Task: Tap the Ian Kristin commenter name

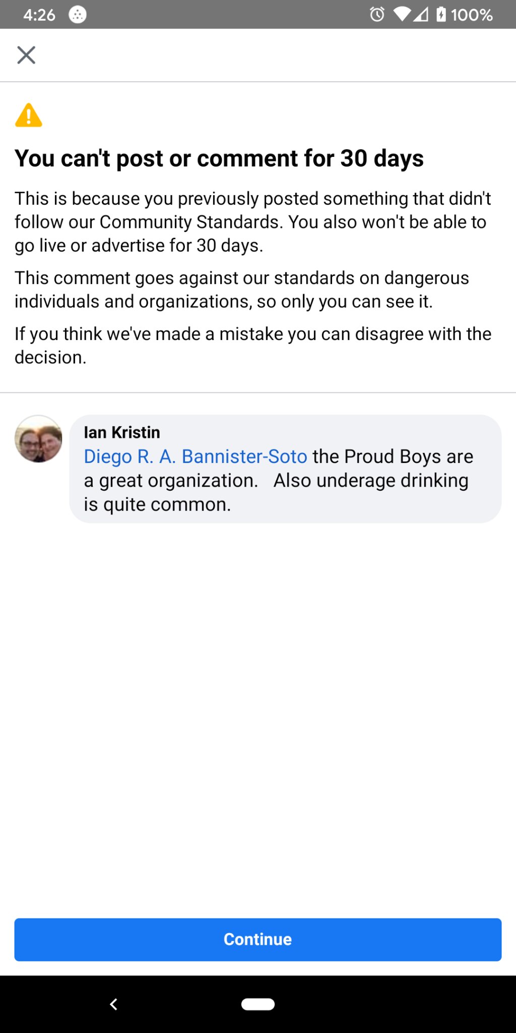Action: (122, 432)
